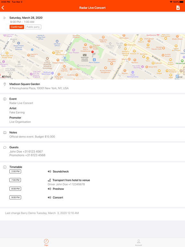
Task: Tap the book icon beside Notes
Action: coord(5,133)
